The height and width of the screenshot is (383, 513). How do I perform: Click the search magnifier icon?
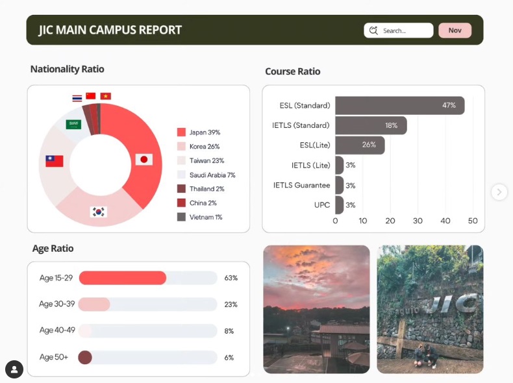click(x=373, y=31)
